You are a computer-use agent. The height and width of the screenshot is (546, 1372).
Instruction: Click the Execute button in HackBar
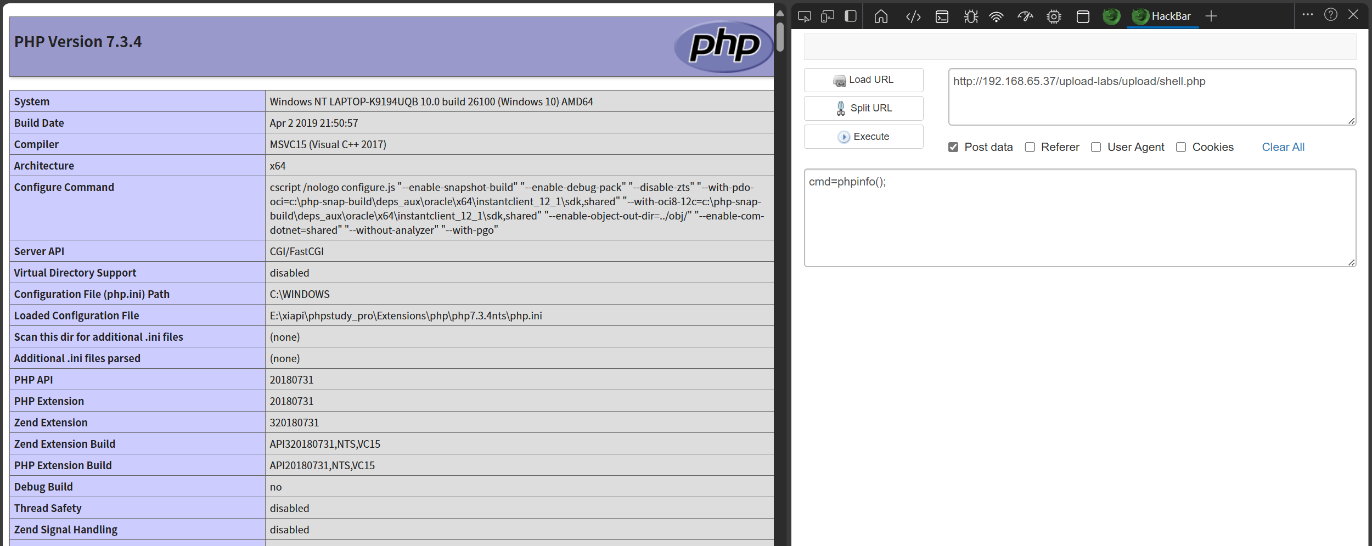[x=864, y=137]
